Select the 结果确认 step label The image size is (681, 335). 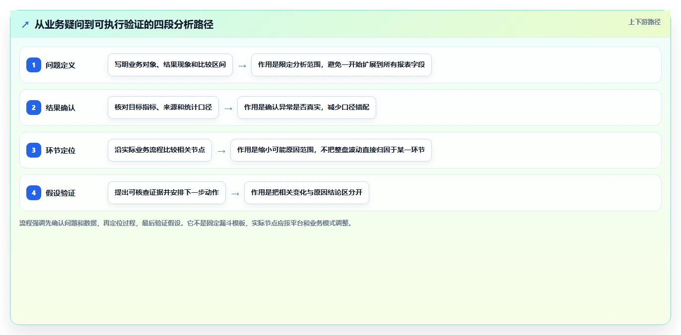[x=61, y=108]
